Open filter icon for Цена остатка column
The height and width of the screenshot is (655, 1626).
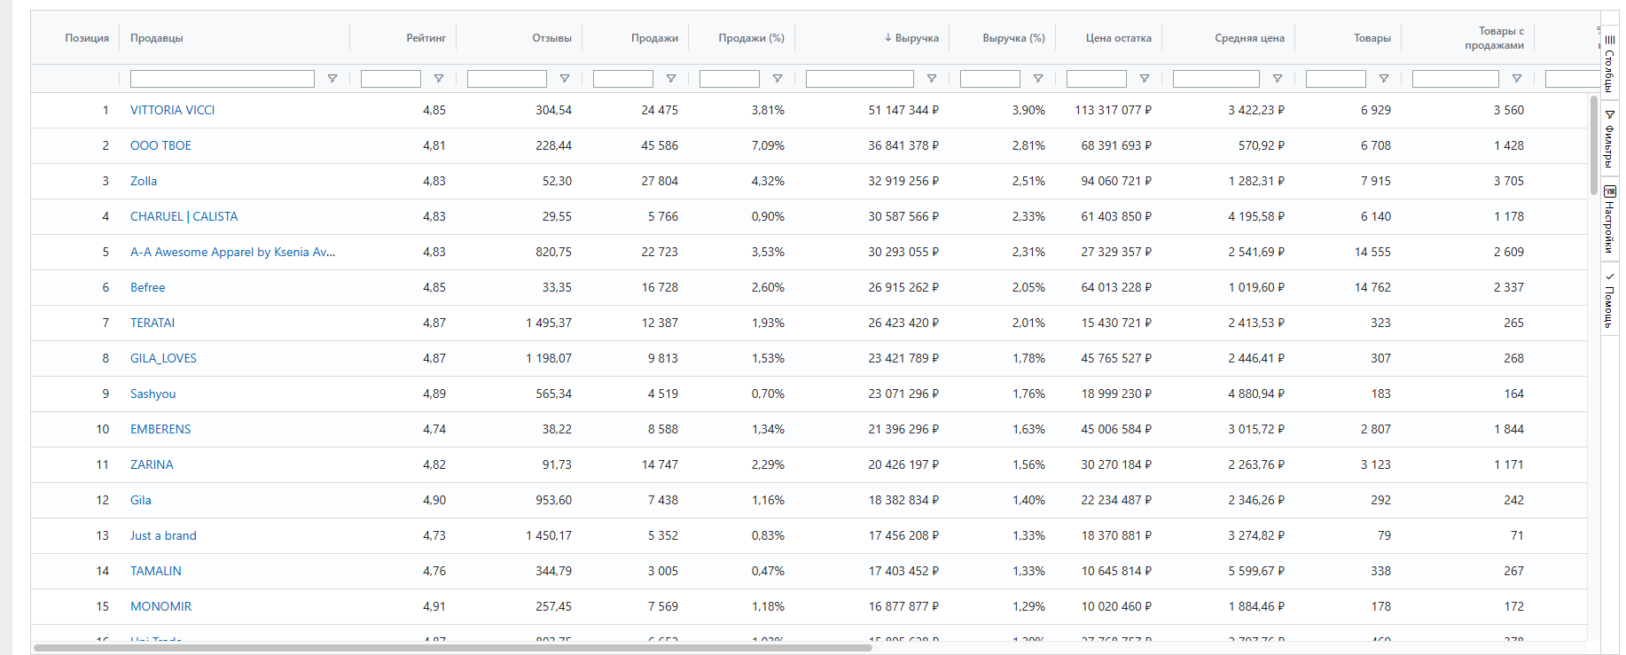pos(1145,79)
